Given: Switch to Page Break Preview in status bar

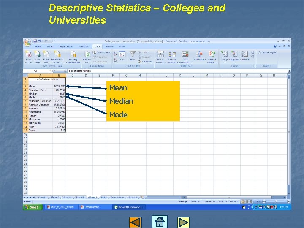Looking at the screenshot, I should 251,201.
